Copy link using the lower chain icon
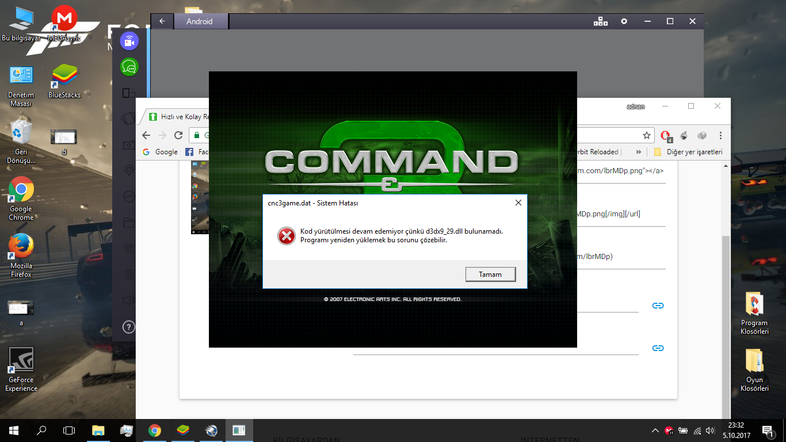The width and height of the screenshot is (786, 442). (x=658, y=348)
